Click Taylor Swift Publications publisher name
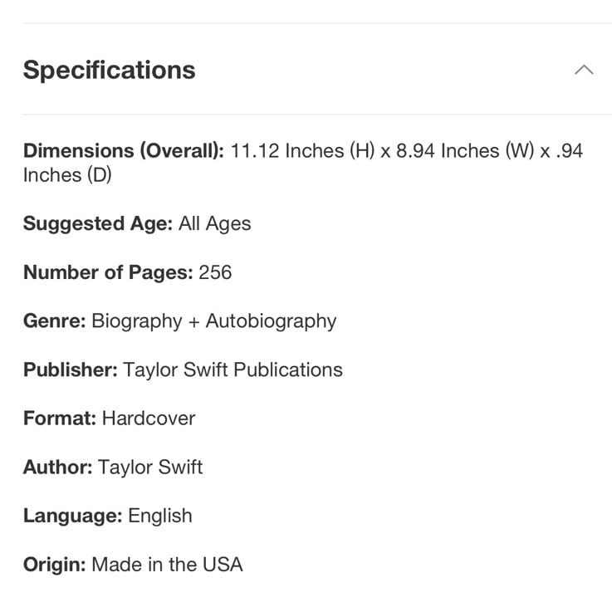 tap(233, 370)
